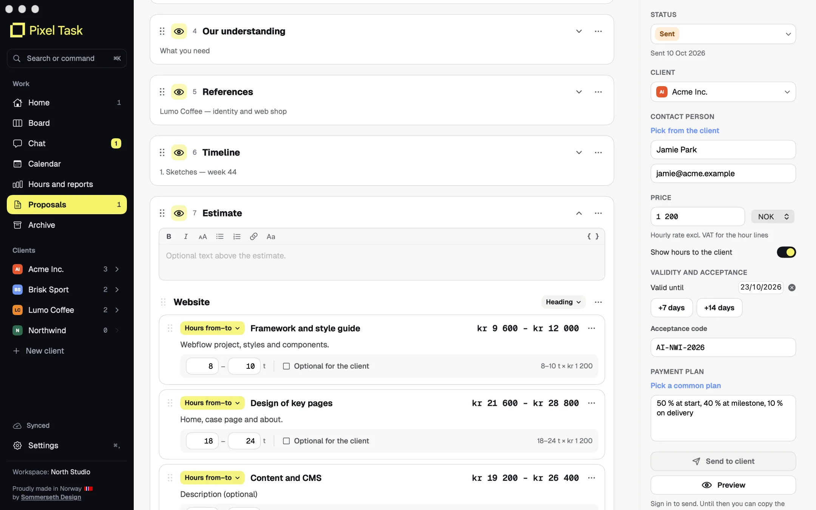Open the Preview of the proposal
816x510 pixels.
[723, 485]
